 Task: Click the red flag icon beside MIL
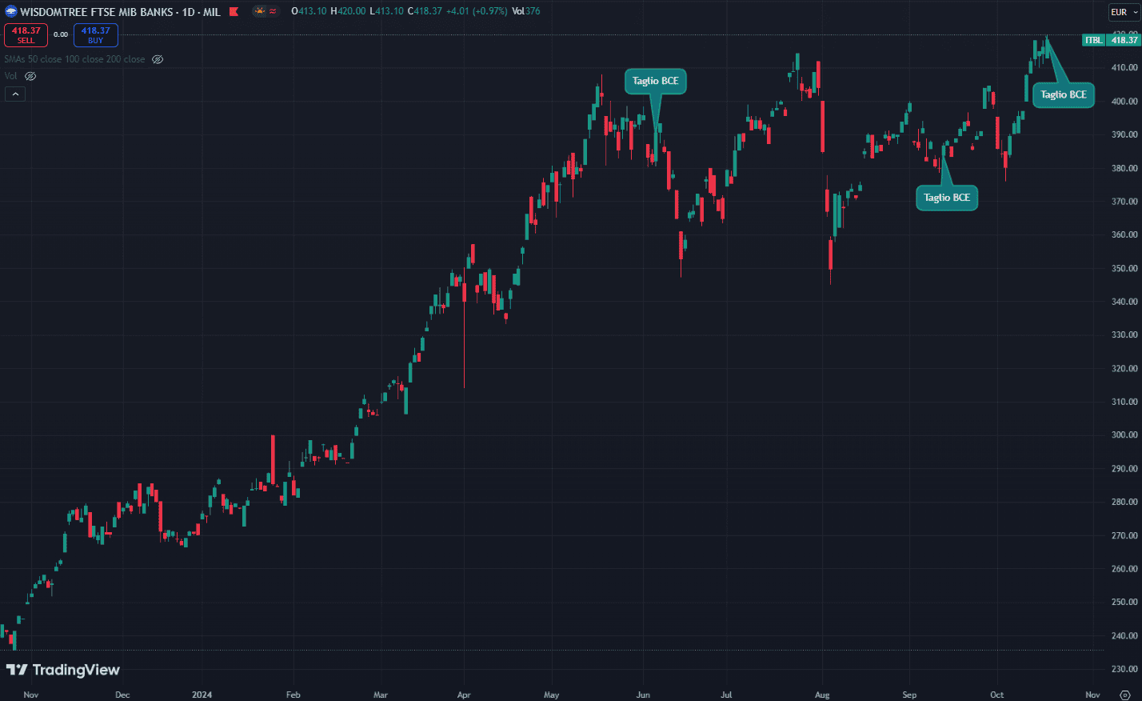[234, 12]
